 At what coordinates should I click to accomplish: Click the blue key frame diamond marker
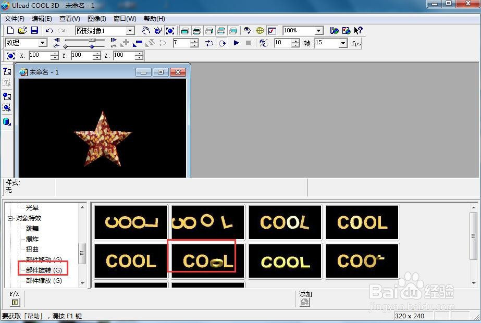pos(92,46)
